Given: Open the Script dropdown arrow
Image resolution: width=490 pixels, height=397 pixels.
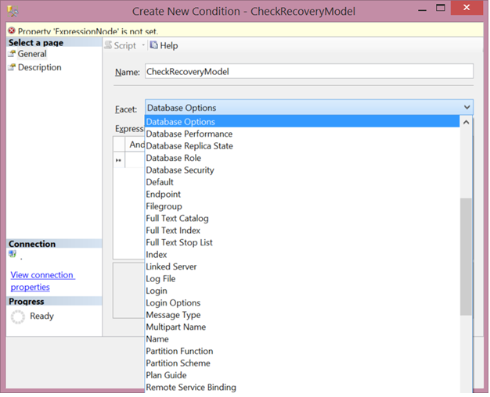Looking at the screenshot, I should coord(143,45).
